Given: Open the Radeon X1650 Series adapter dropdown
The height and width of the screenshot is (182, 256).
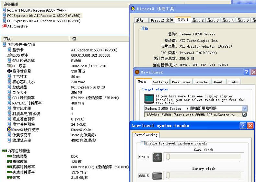Looking at the screenshot, I should [x=244, y=108].
